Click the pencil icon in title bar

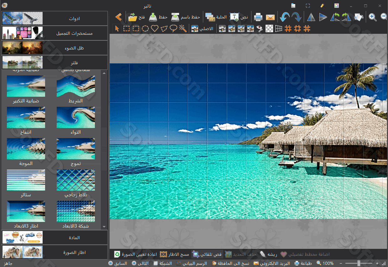(x=322, y=6)
